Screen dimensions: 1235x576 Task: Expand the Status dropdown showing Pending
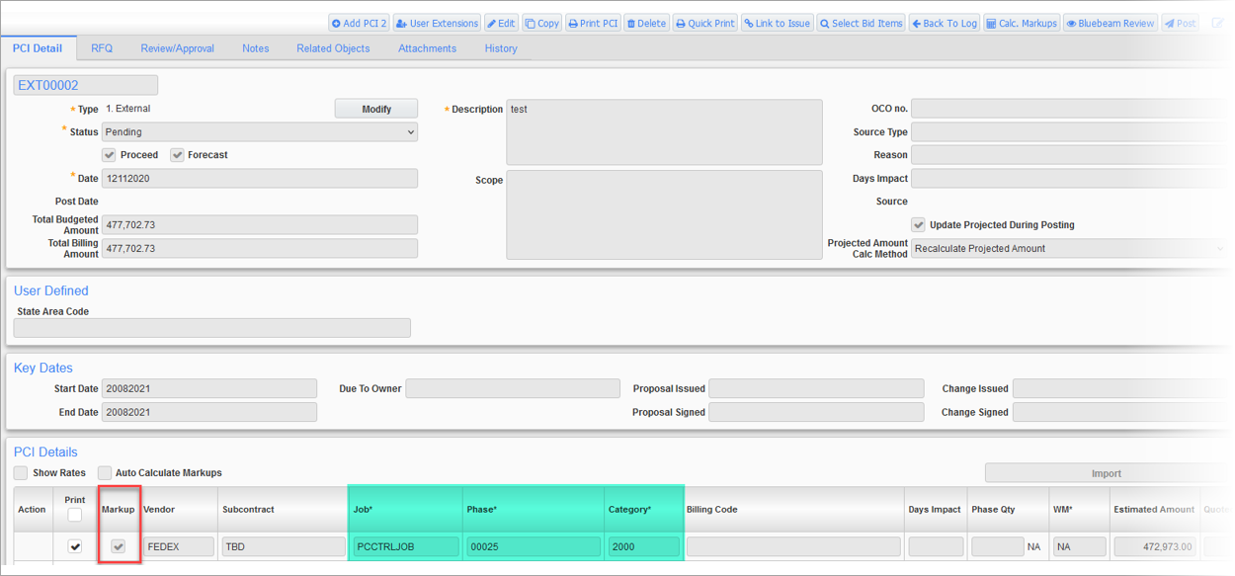259,132
